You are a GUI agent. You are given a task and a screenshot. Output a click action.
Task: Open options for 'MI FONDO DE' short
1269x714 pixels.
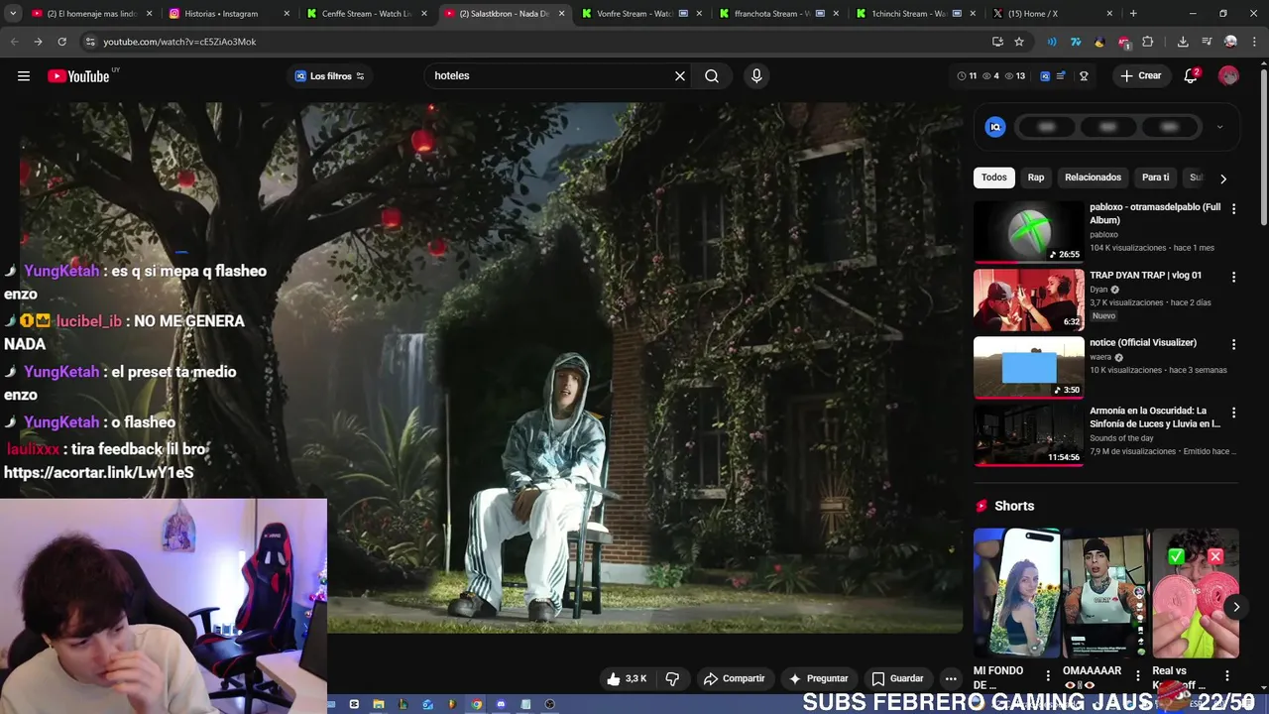[x=1048, y=675]
